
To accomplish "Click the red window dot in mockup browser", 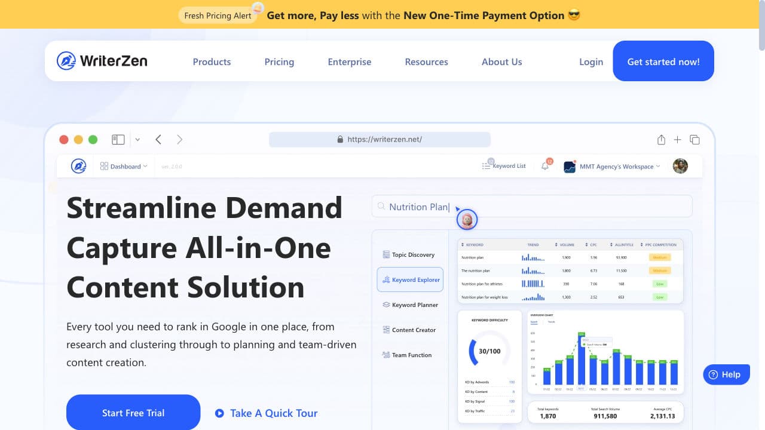I will pyautogui.click(x=64, y=140).
